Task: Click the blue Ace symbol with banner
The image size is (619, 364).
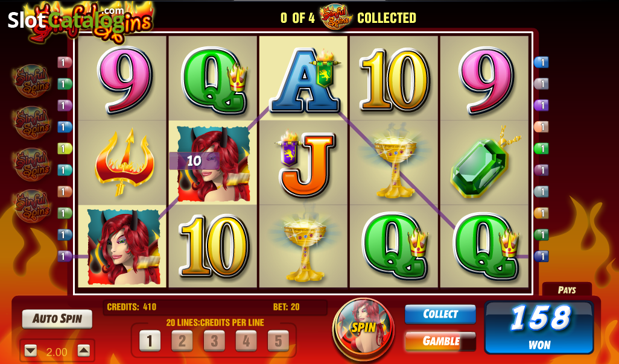Action: (x=305, y=80)
